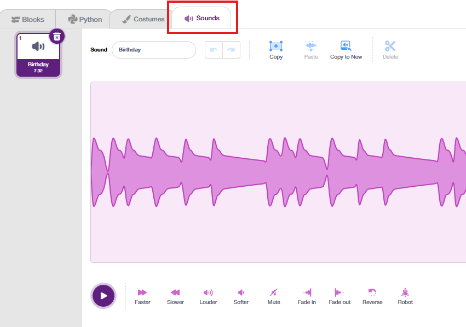Click the Paste tool
This screenshot has width=466, height=327.
pos(311,49)
